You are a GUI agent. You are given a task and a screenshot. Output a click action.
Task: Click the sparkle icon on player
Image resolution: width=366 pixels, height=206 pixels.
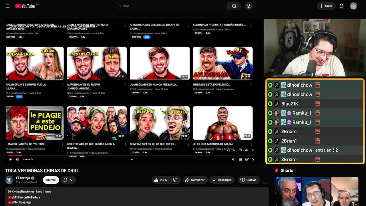[253, 150]
